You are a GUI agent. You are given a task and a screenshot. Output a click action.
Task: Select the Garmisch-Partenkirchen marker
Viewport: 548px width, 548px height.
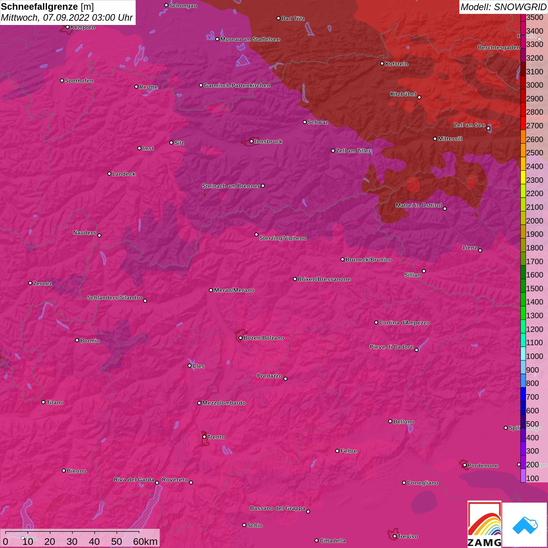click(x=201, y=85)
